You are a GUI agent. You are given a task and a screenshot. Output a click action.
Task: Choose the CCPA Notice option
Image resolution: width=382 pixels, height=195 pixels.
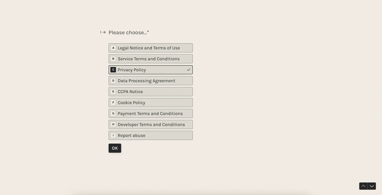point(130,92)
